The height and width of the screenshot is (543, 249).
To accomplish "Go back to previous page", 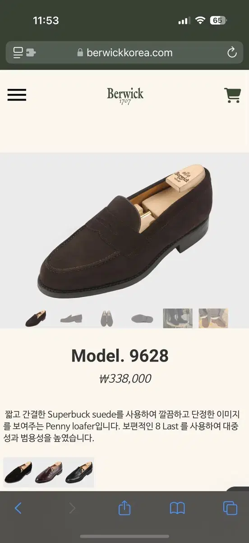I will point(18,508).
